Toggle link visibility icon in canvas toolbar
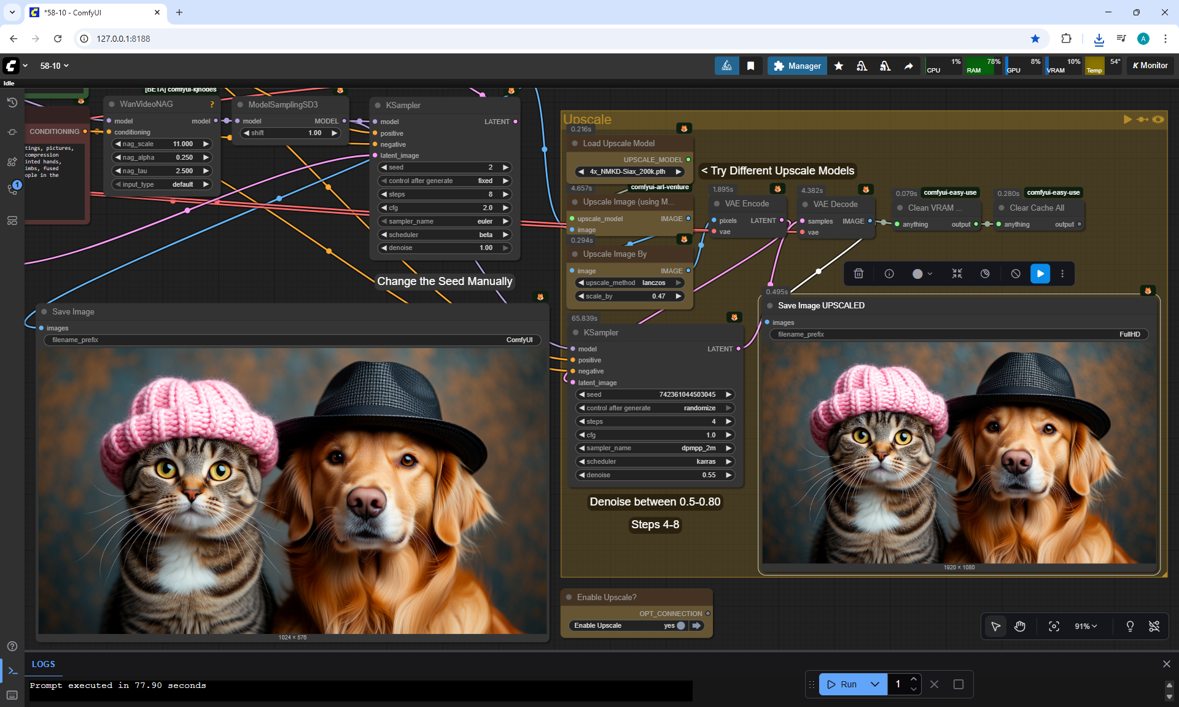This screenshot has height=707, width=1179. (1154, 626)
